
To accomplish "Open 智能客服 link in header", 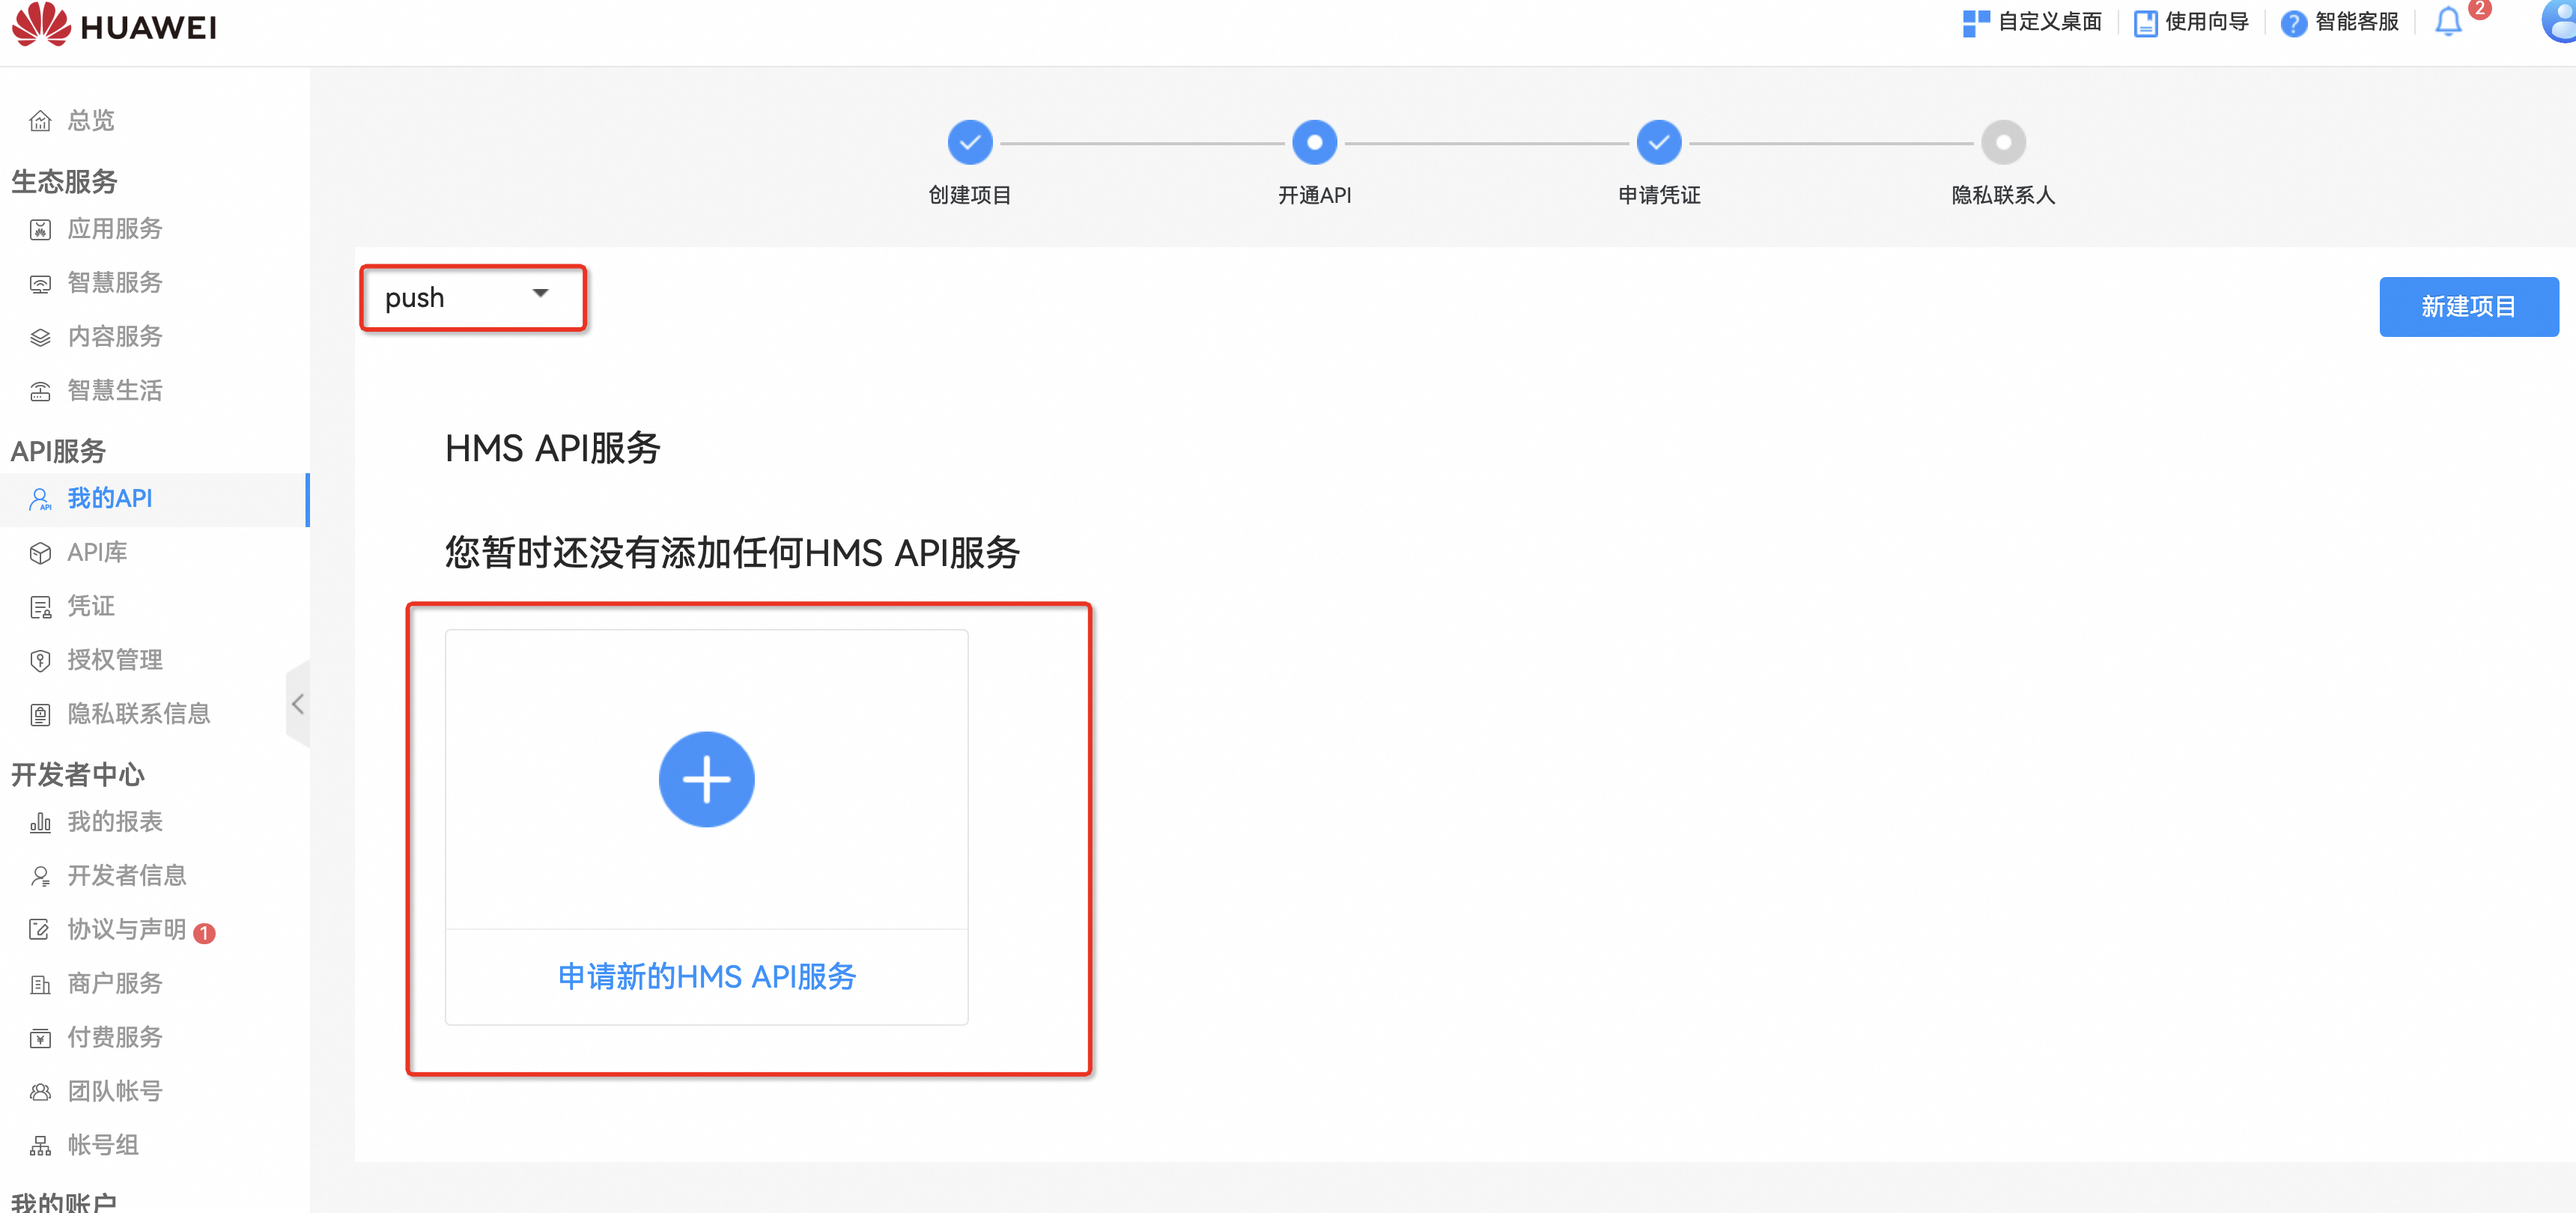I will [x=2357, y=23].
